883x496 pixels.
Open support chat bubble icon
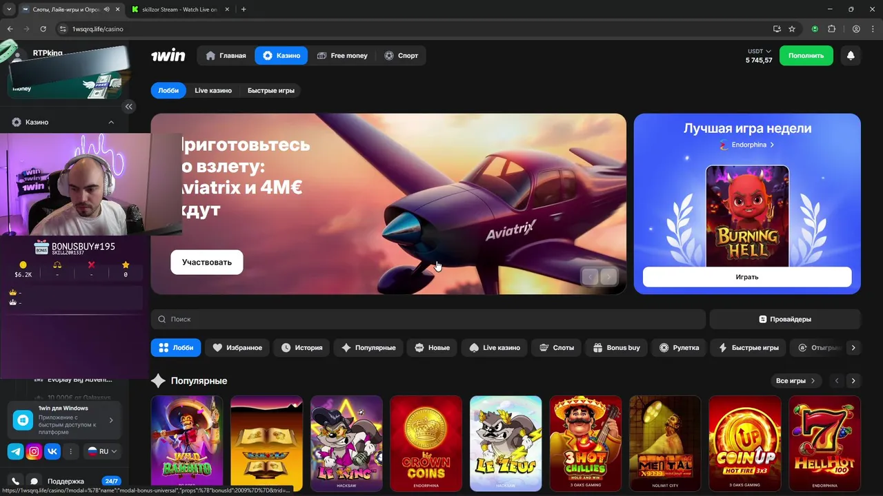[x=34, y=482]
